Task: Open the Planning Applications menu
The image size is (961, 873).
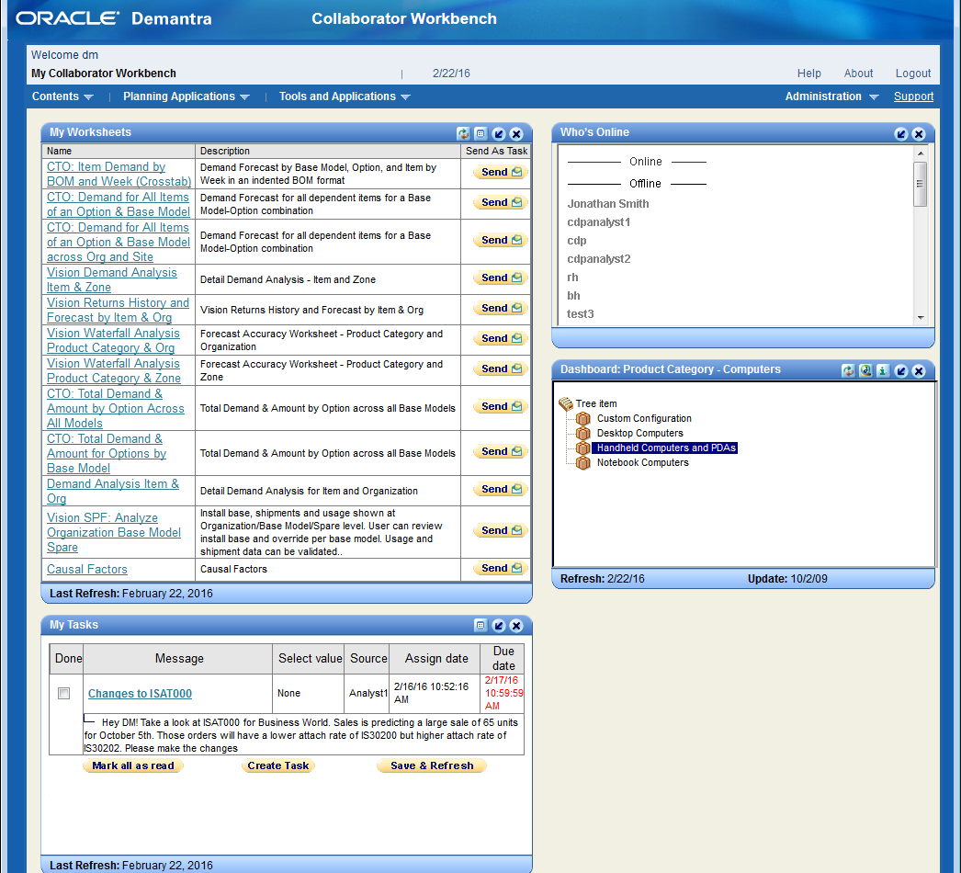Action: (187, 96)
